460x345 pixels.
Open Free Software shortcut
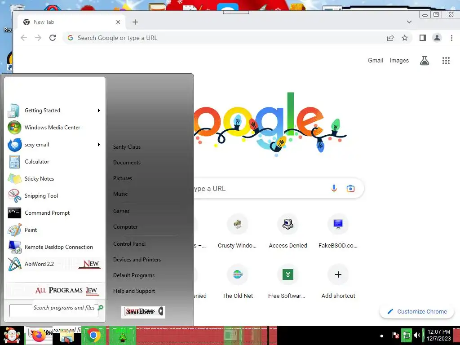tap(288, 282)
